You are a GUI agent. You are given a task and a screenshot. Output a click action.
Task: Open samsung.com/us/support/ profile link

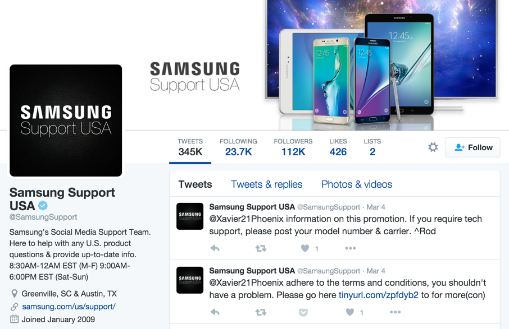point(69,307)
